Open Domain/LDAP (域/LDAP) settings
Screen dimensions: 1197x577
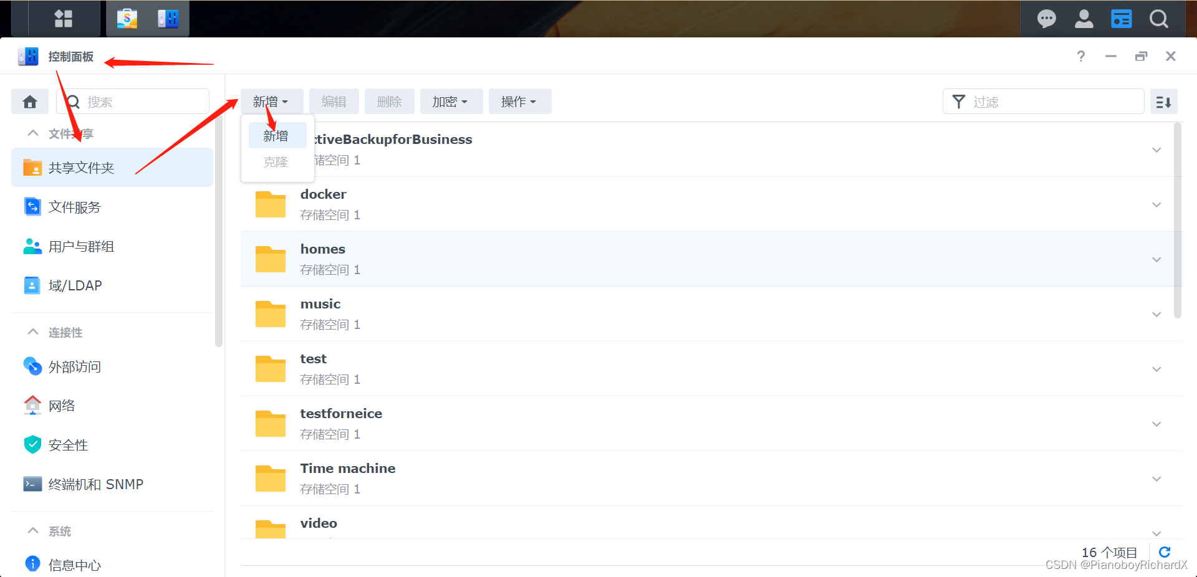pyautogui.click(x=112, y=285)
